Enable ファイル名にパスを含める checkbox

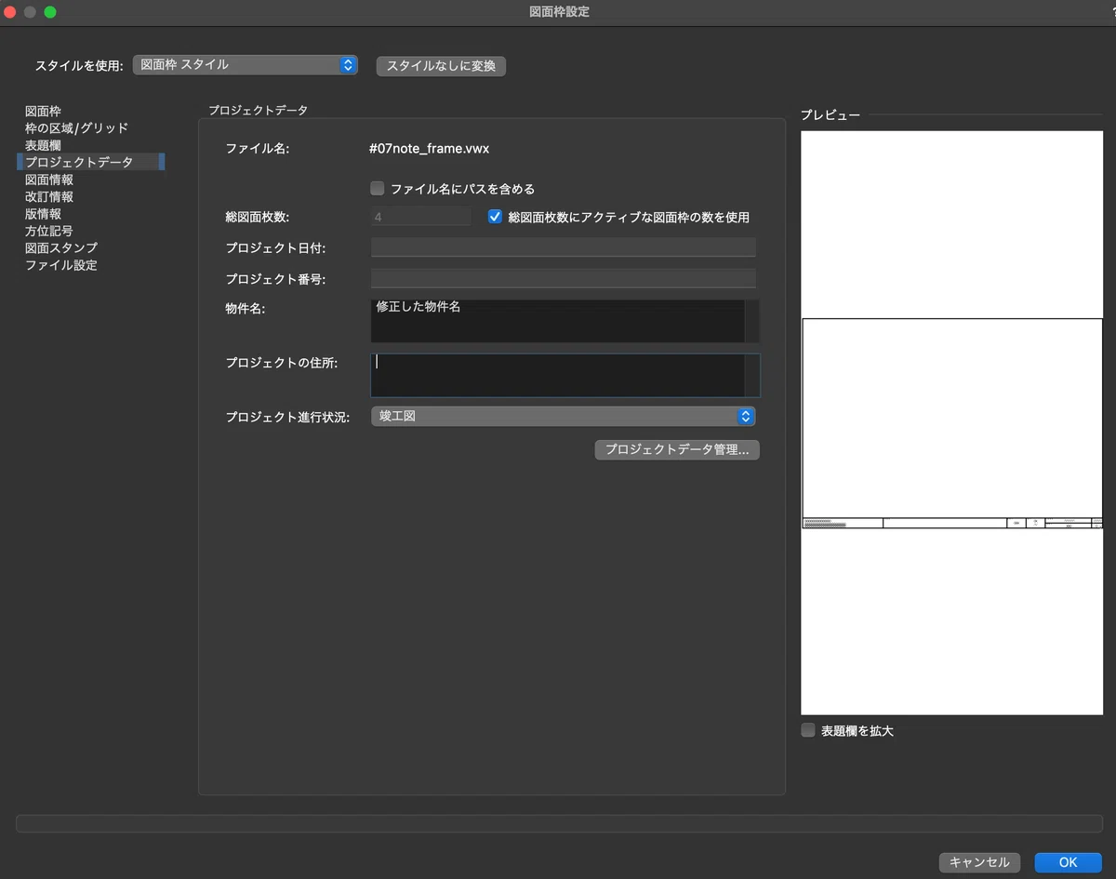coord(378,189)
